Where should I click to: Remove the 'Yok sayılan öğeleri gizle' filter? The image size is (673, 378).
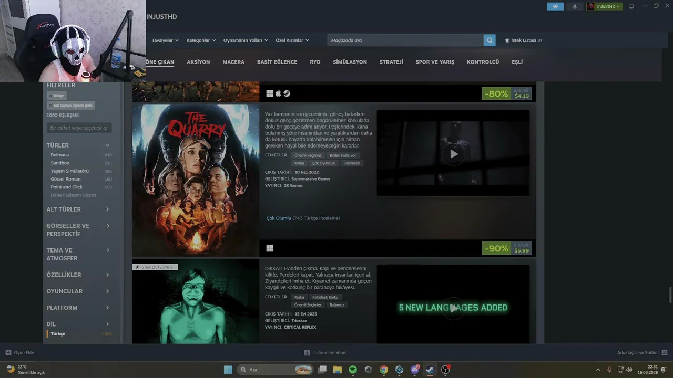point(71,106)
